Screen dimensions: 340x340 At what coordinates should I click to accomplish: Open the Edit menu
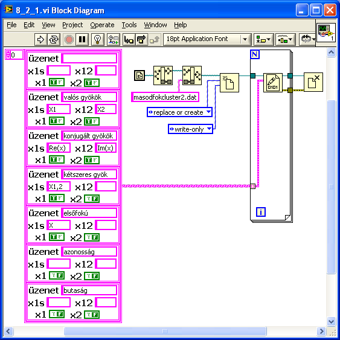[29, 25]
